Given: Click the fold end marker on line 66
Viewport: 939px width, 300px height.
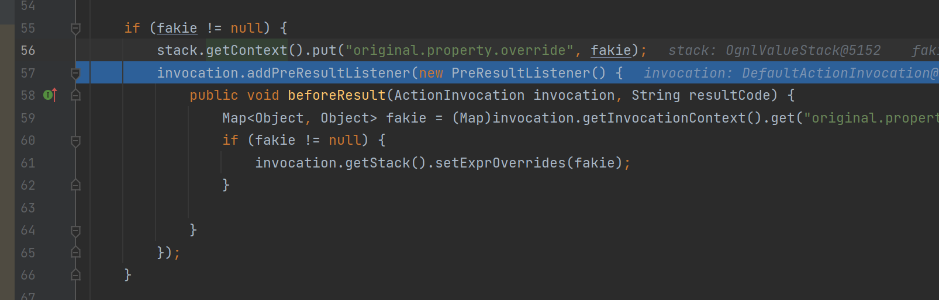Looking at the screenshot, I should coord(75,275).
